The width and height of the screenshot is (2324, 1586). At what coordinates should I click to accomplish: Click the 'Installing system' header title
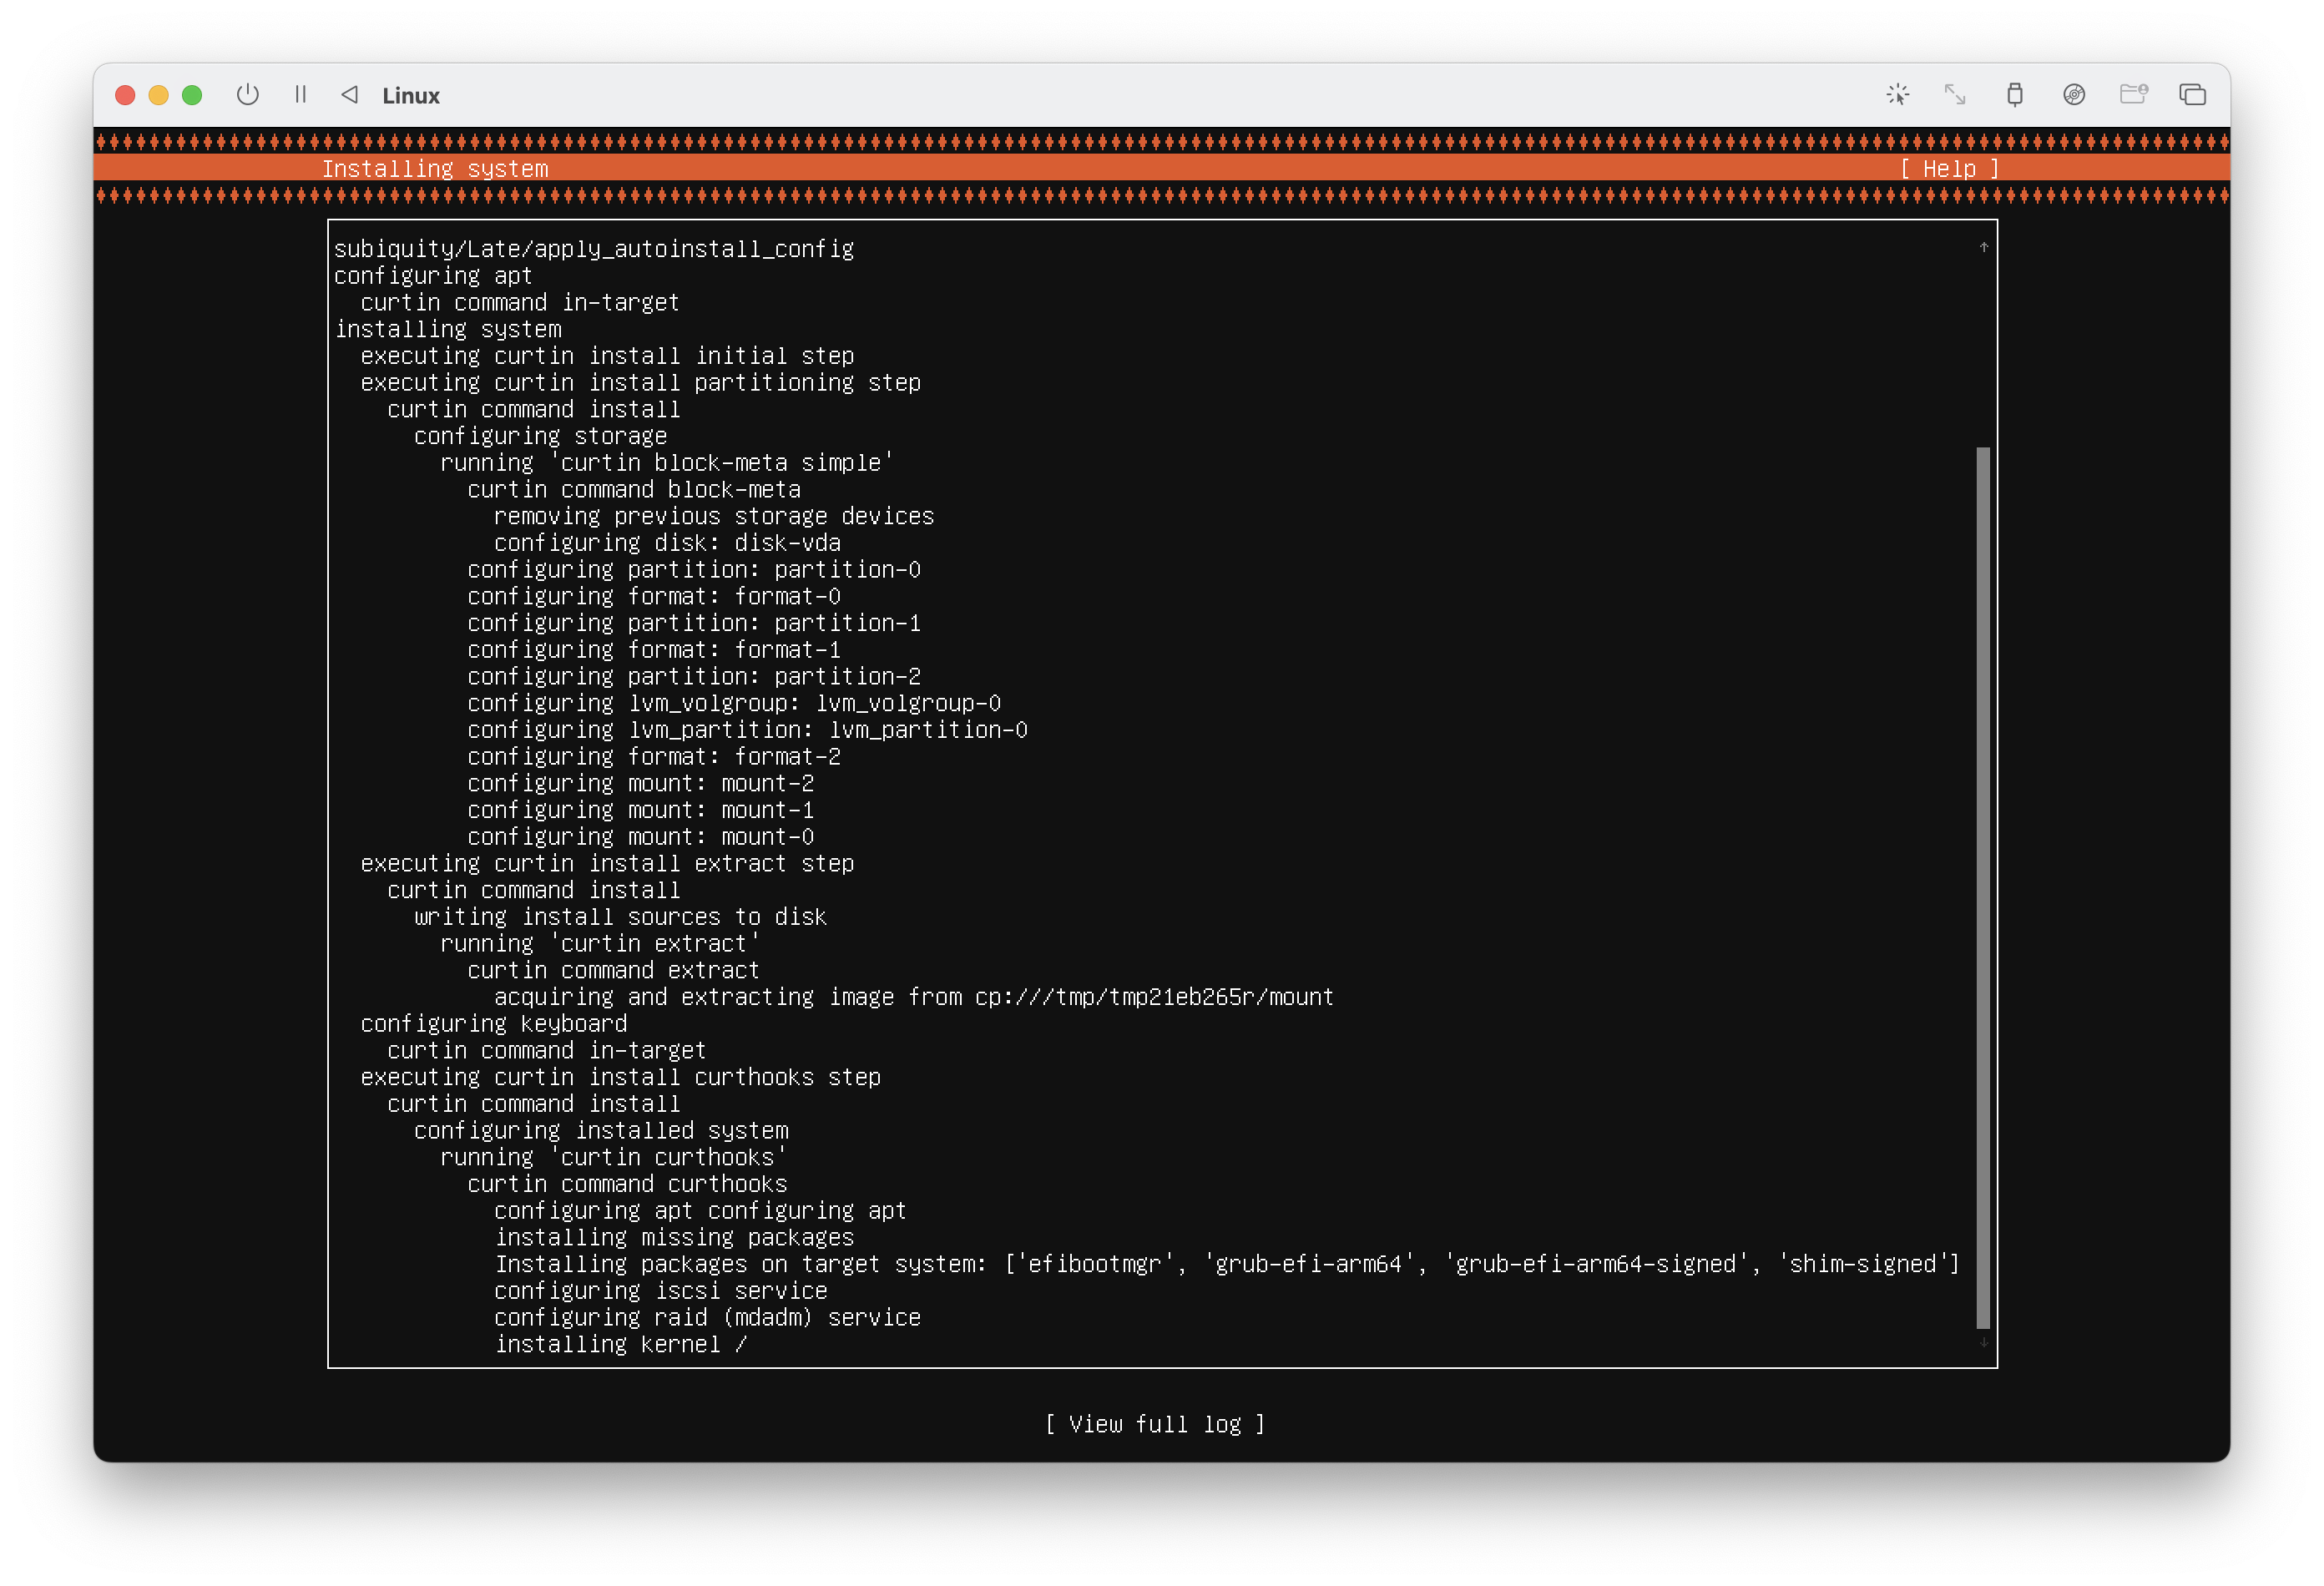[x=435, y=169]
